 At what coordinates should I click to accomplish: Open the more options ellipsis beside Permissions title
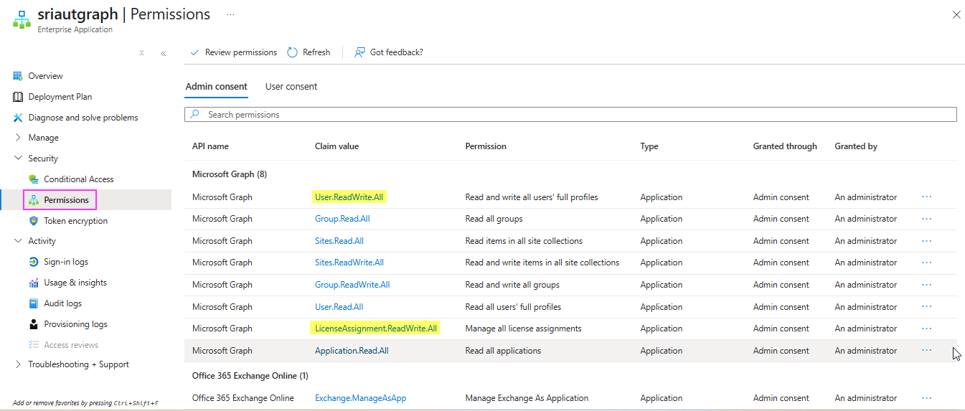[x=230, y=14]
